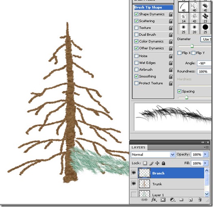This screenshot has width=213, height=207.
Task: Open the Fill slider arrow
Action: click(205, 163)
